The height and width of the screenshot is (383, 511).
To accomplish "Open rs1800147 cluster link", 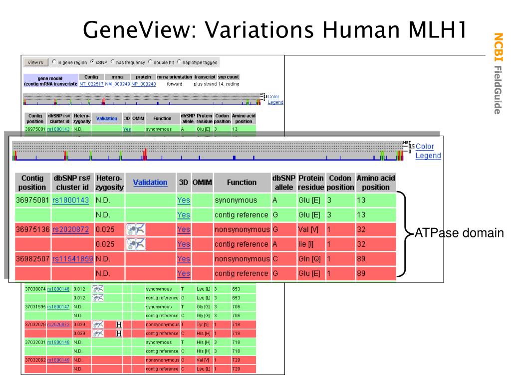I will pos(58,307).
